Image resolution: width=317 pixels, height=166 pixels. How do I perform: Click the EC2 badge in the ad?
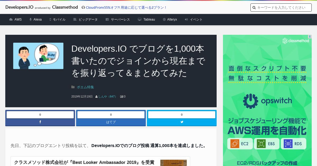pyautogui.click(x=240, y=144)
